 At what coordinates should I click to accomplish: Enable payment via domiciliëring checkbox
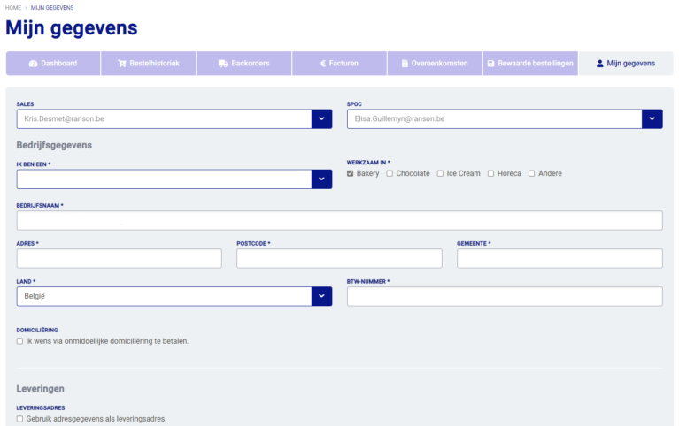point(20,340)
